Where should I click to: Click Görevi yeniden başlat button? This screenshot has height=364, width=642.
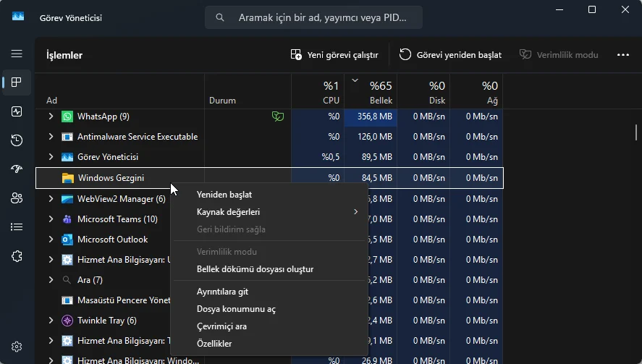450,55
